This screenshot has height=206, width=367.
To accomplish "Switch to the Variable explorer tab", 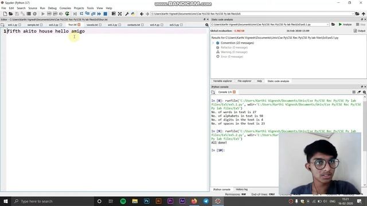I will [222, 81].
